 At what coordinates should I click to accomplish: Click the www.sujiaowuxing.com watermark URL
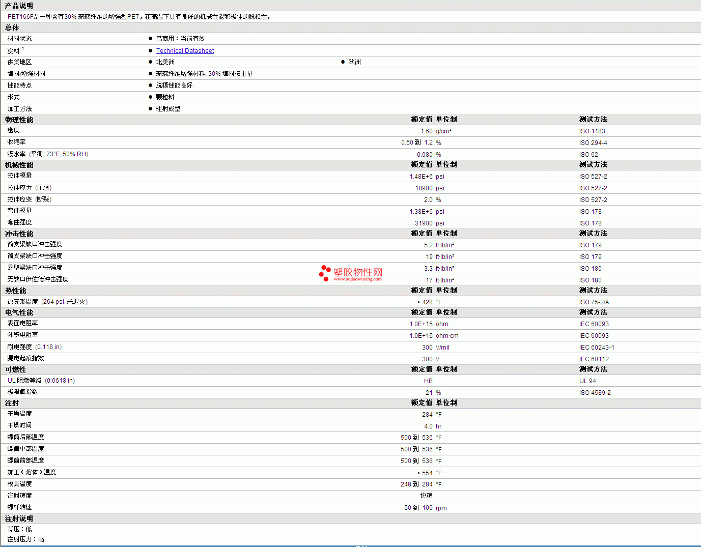coord(357,279)
